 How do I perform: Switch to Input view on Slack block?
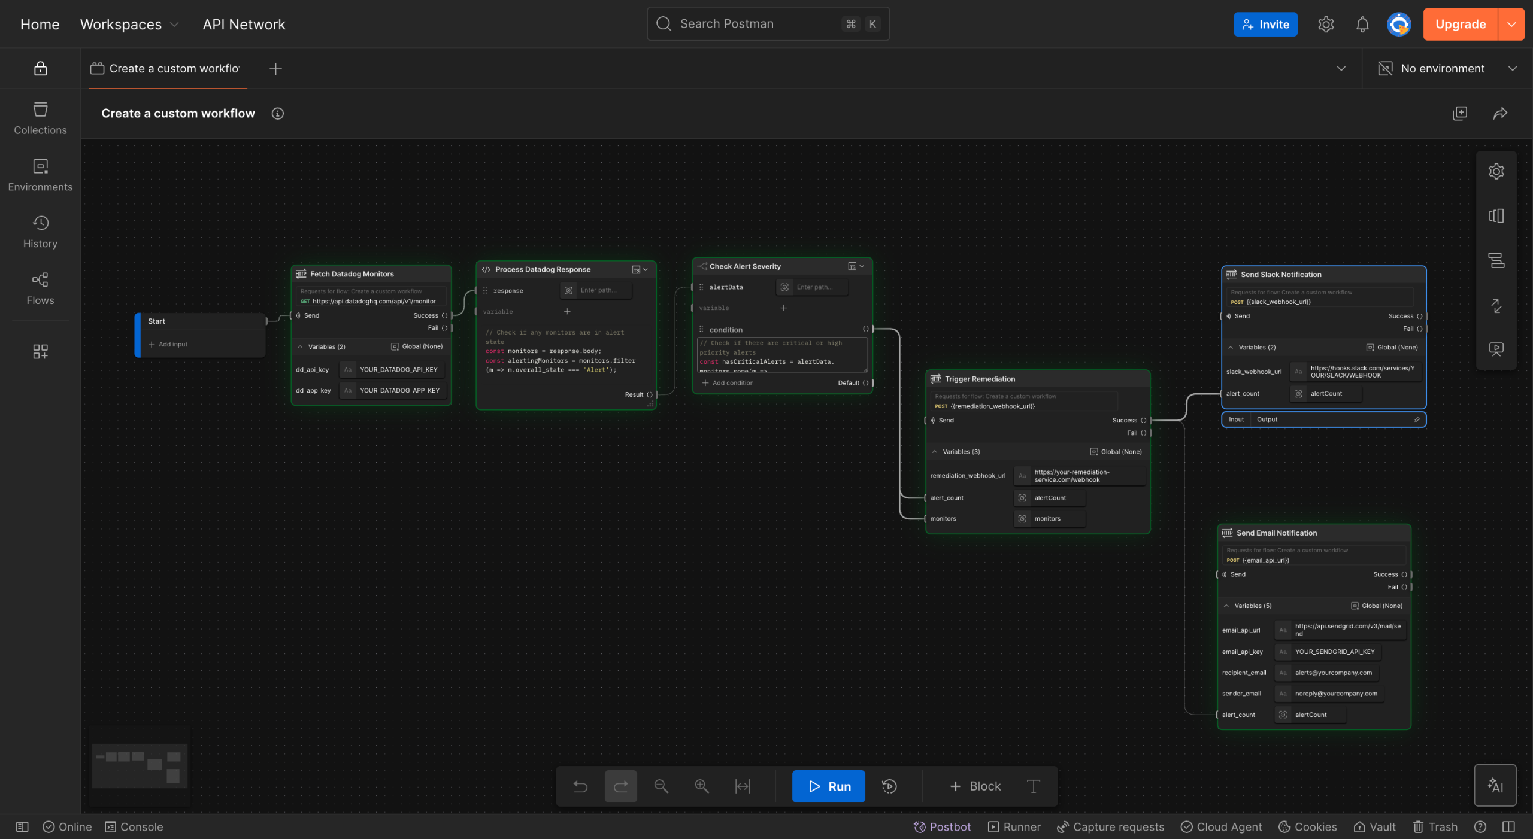(1236, 419)
